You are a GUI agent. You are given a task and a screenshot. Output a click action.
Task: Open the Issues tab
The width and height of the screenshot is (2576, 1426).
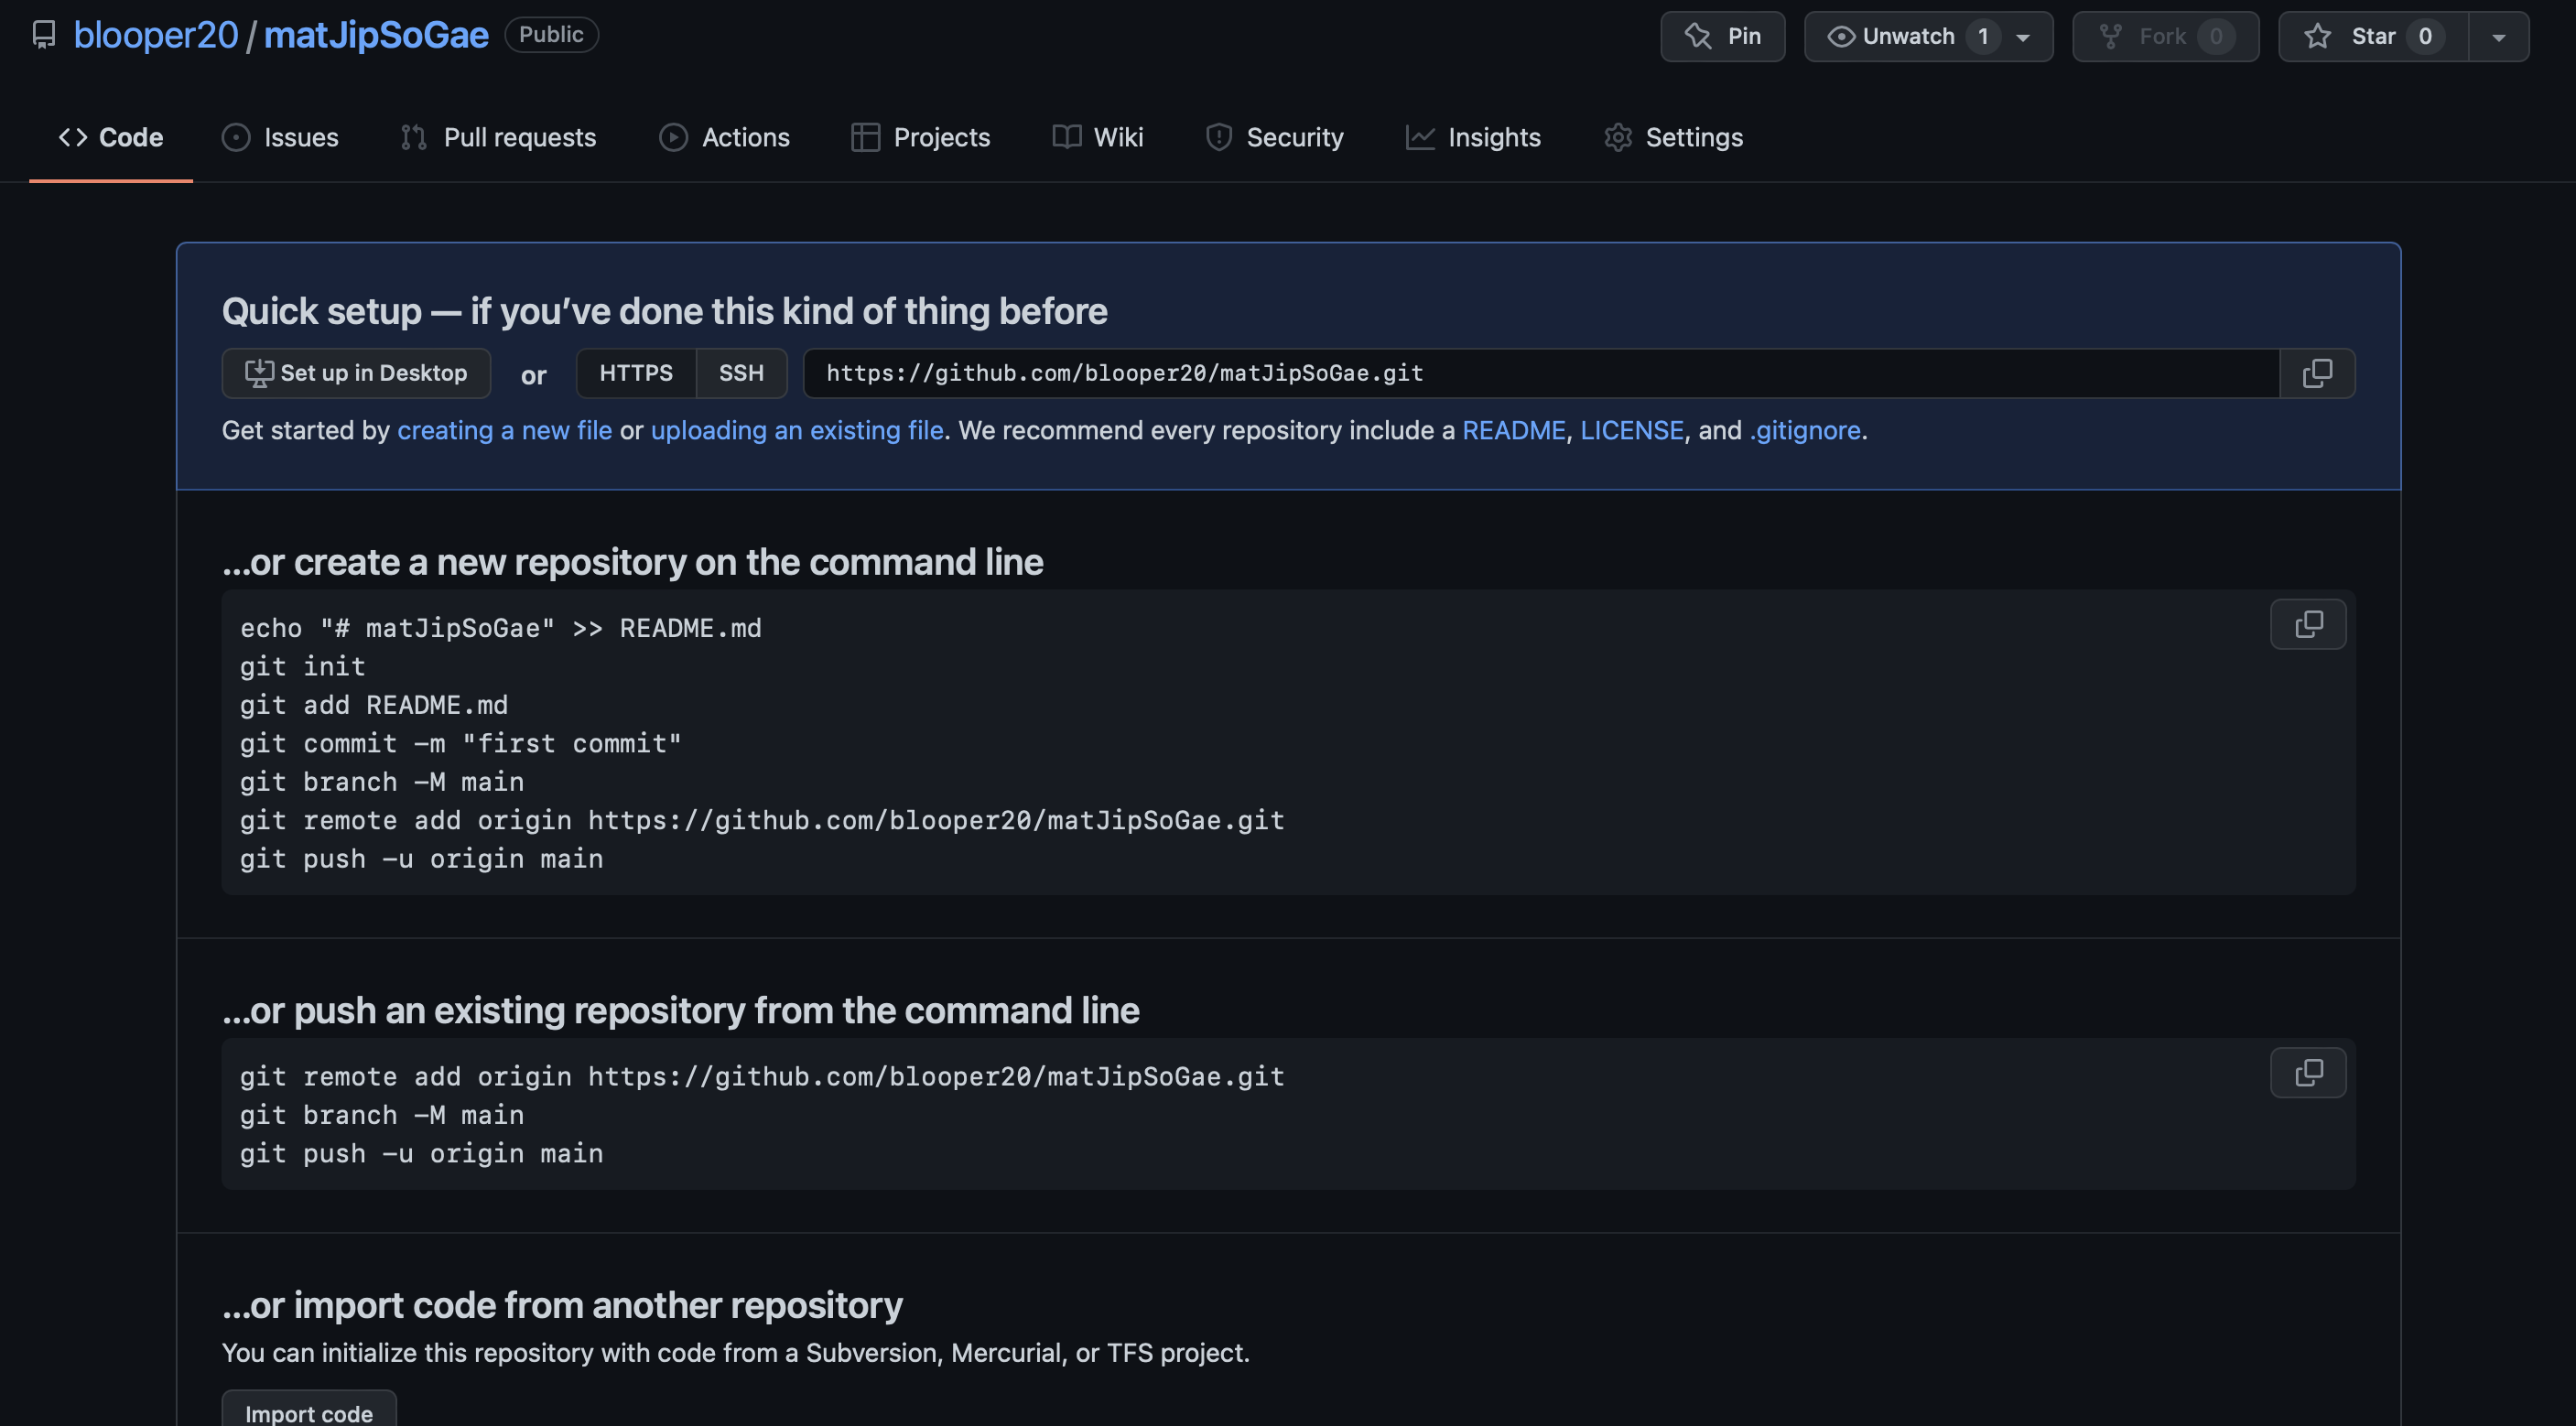pyautogui.click(x=280, y=137)
